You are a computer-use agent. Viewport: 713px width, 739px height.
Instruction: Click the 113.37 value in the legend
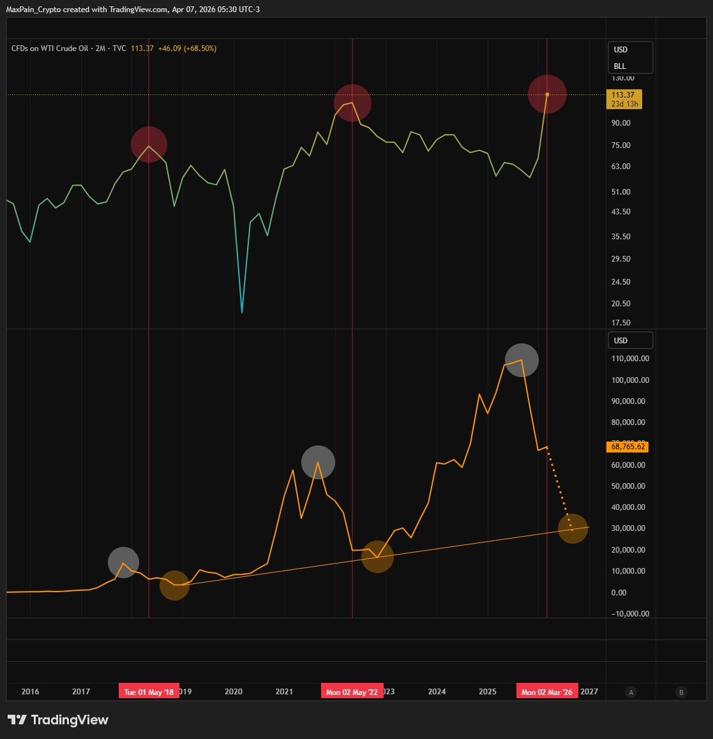tap(142, 48)
